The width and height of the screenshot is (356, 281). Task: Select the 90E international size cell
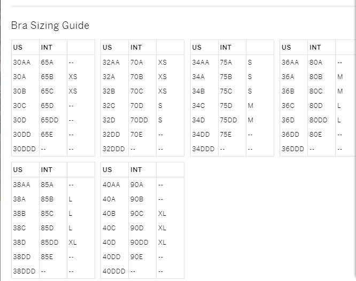pos(136,256)
